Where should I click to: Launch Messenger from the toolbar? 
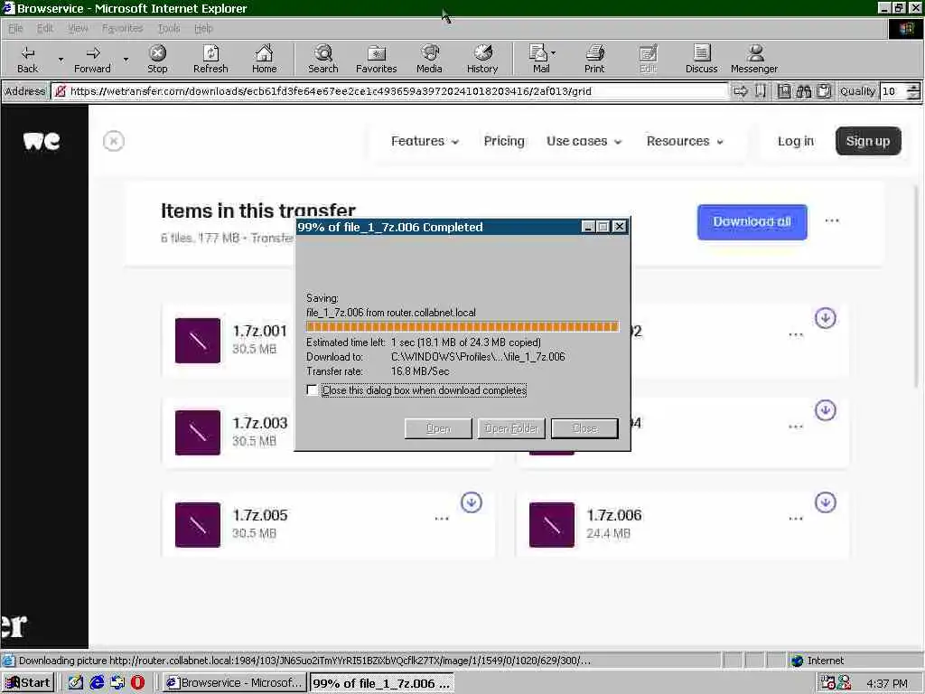pyautogui.click(x=754, y=59)
